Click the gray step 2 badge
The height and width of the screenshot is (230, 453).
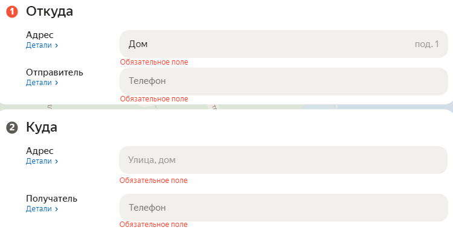tap(12, 128)
